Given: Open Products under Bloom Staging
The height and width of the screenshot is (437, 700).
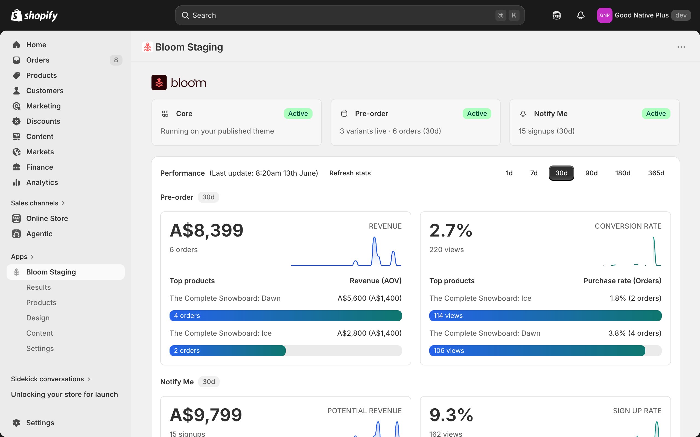Looking at the screenshot, I should point(41,303).
